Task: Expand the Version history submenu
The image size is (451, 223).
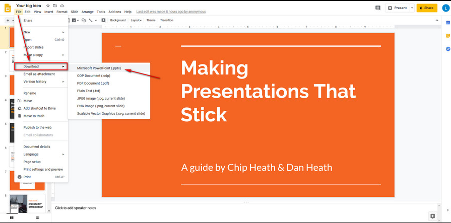Action: click(35, 82)
